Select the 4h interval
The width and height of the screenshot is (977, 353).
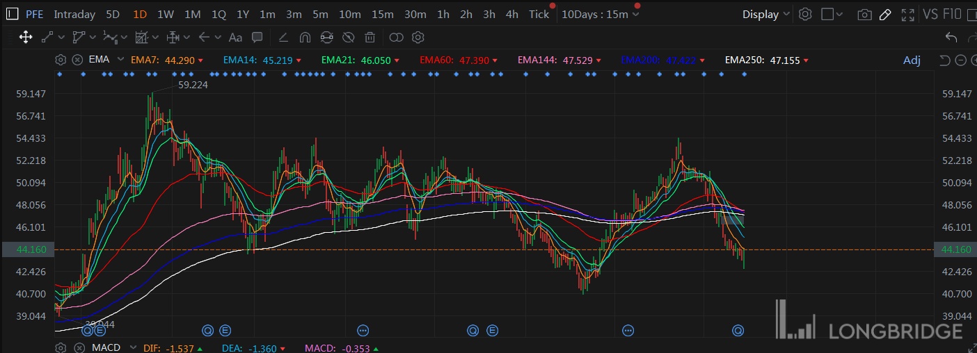click(x=511, y=14)
